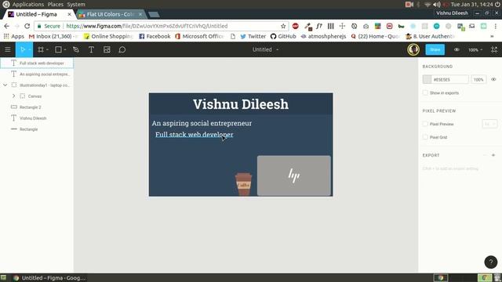Open Chrome's three-dot menu
The width and height of the screenshot is (502, 282).
[x=496, y=26]
